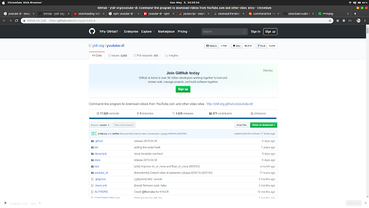View the 1,035 releases
The image size is (369, 208).
(183, 113)
